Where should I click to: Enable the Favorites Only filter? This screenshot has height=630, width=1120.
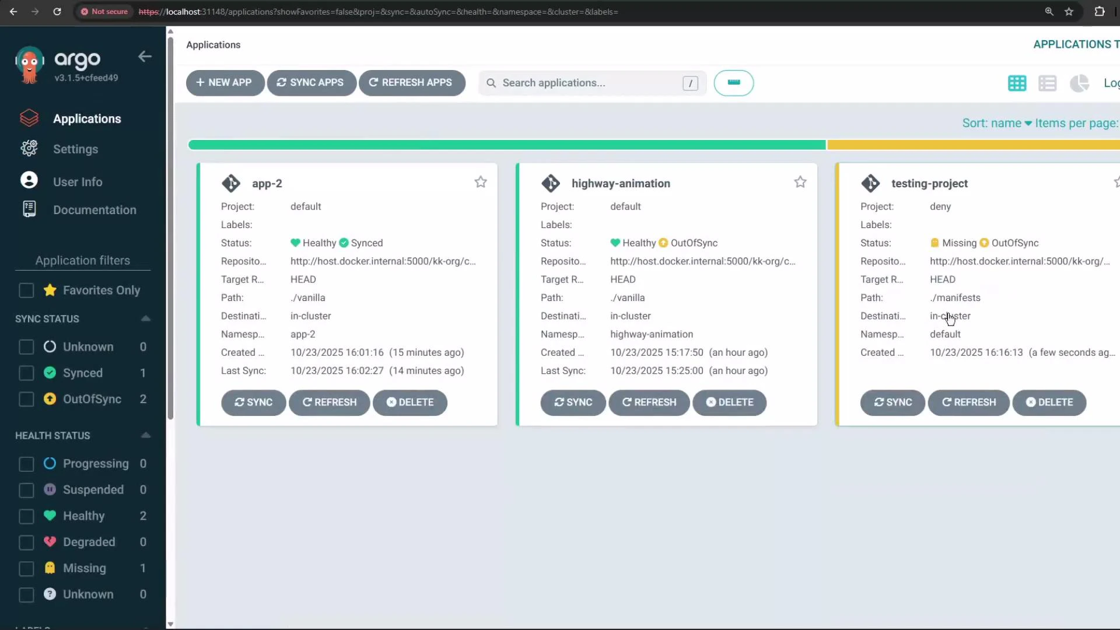click(26, 290)
